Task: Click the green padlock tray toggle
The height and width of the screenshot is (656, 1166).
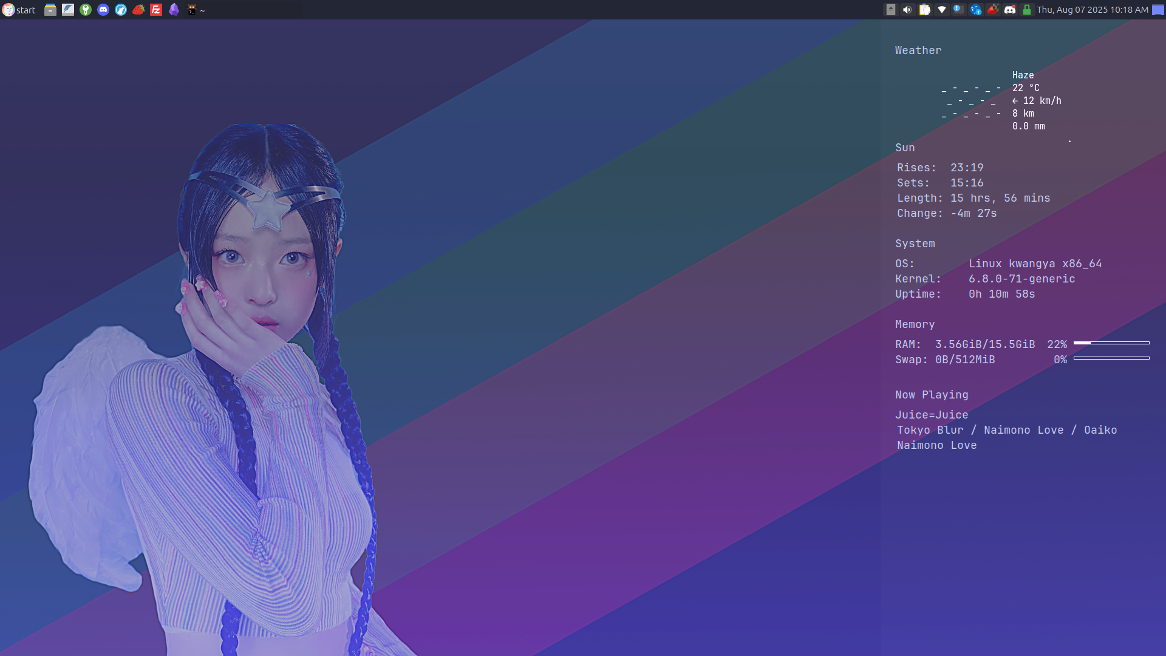Action: pyautogui.click(x=1027, y=10)
